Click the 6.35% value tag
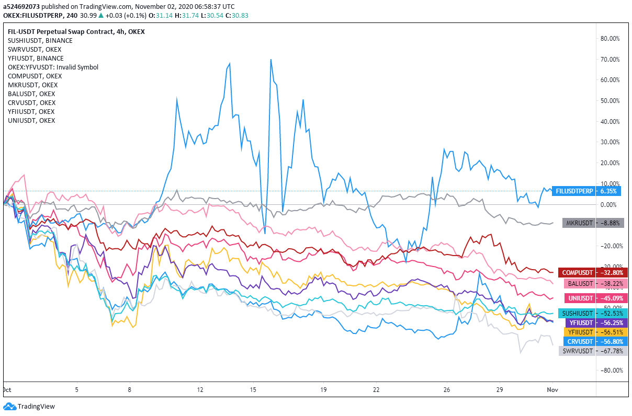Viewport: 632px width, 416px height. tap(609, 191)
